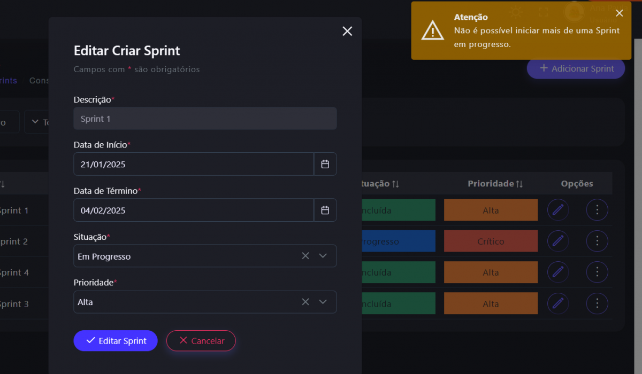Close the Editar Criar Sprint dialog

coord(347,32)
